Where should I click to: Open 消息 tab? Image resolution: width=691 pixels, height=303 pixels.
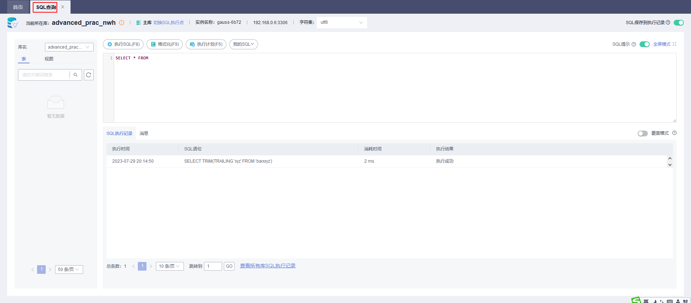click(144, 134)
